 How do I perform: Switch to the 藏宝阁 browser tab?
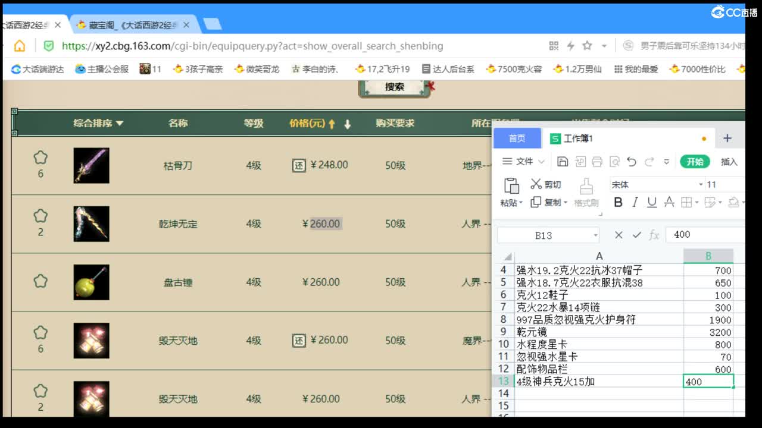134,25
